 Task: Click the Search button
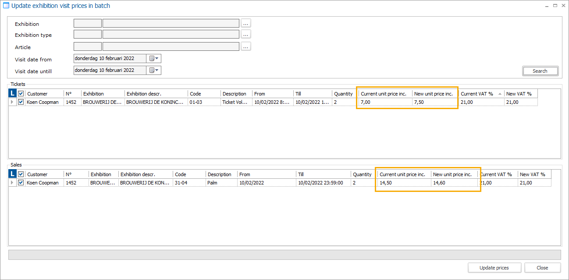tap(540, 71)
